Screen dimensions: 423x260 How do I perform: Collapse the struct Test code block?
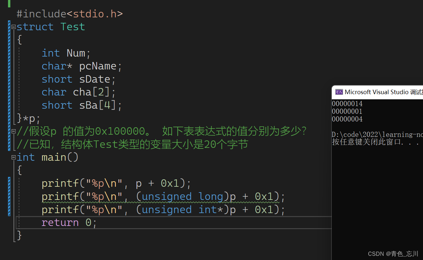(x=13, y=27)
